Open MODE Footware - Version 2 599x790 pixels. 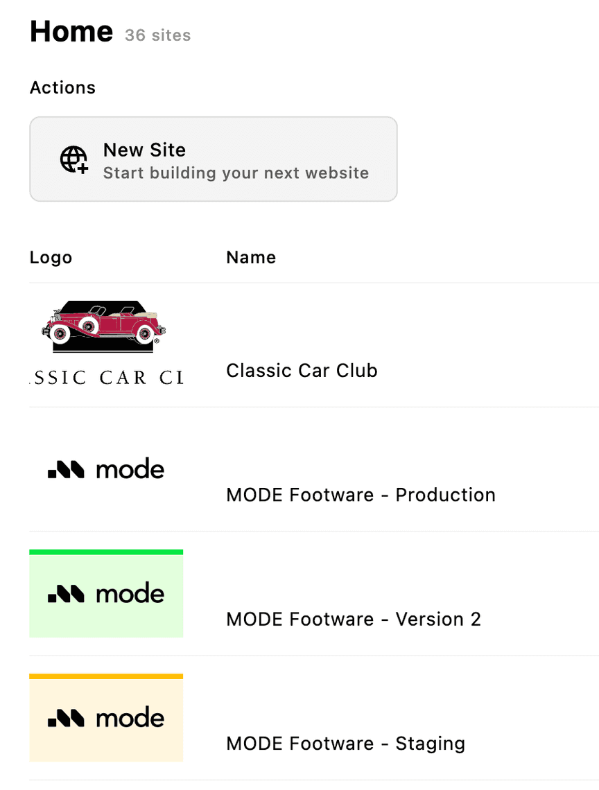point(354,619)
